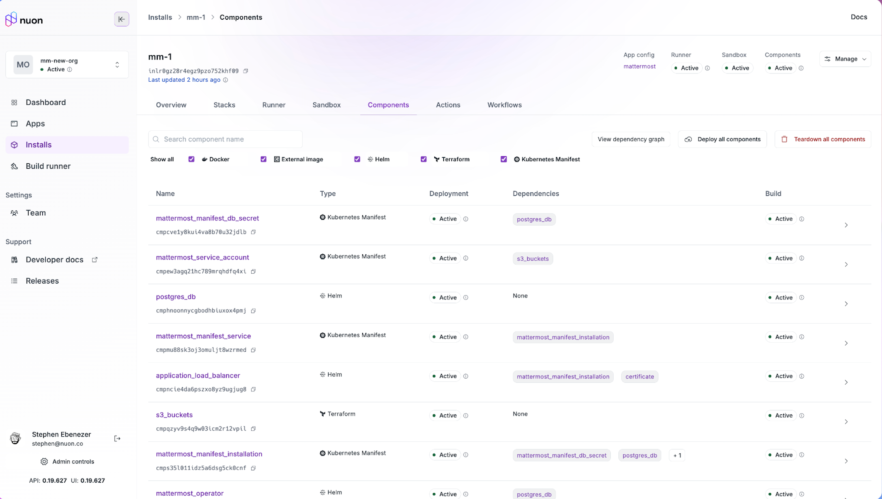Open deployment info icon for s3_buckets

pyautogui.click(x=465, y=415)
